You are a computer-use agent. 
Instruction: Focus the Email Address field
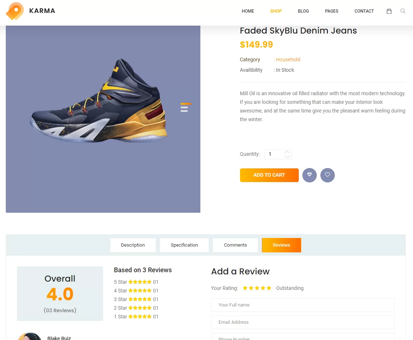pos(303,322)
